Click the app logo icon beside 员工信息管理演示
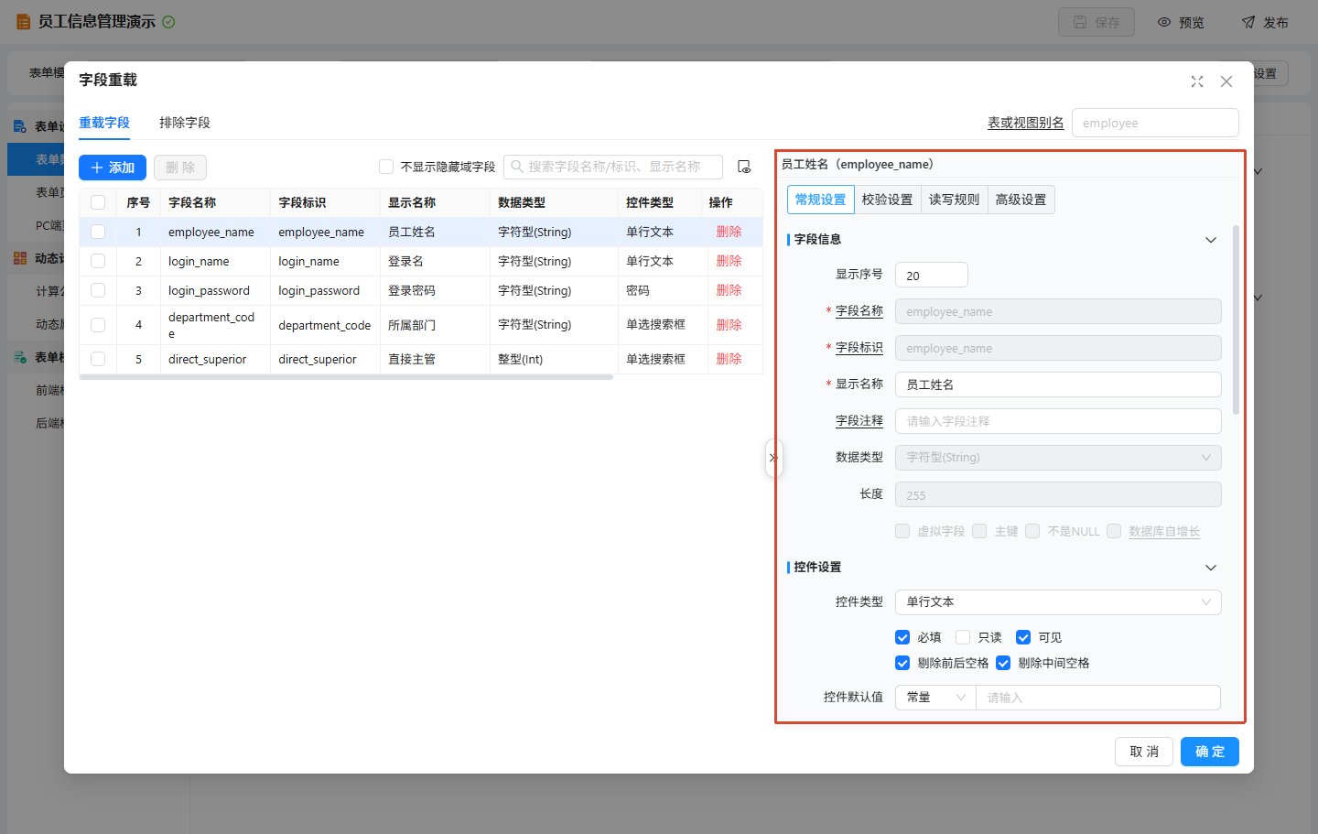 click(x=23, y=22)
